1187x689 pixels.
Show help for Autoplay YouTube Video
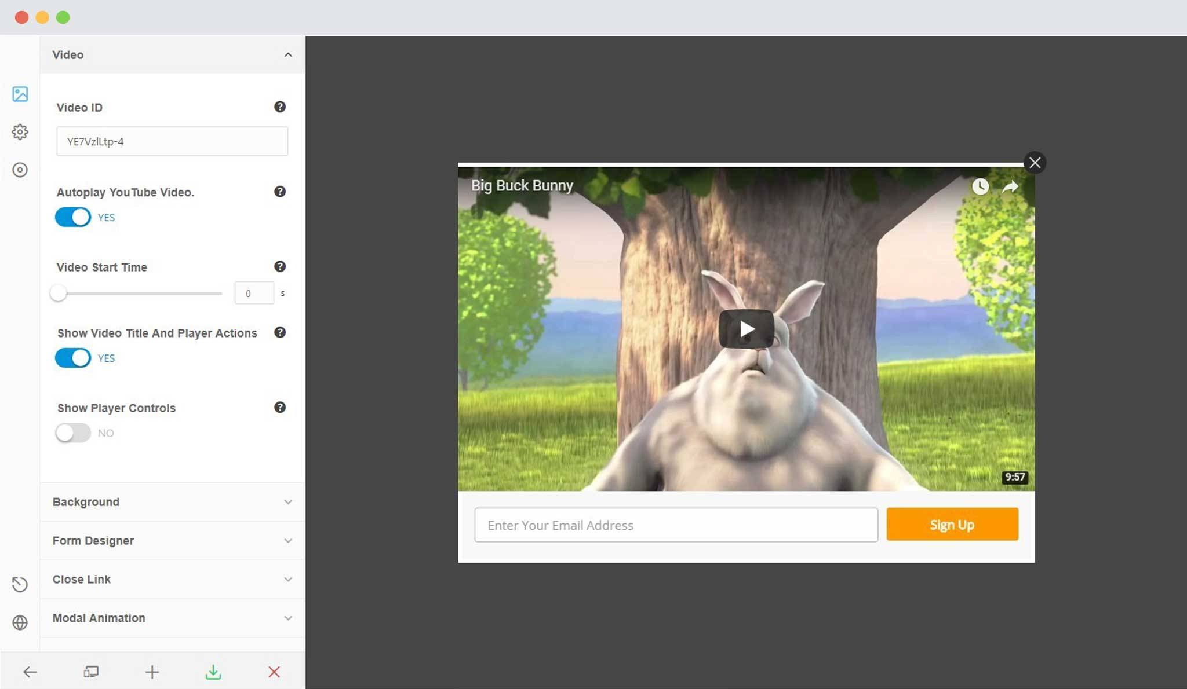(x=280, y=192)
